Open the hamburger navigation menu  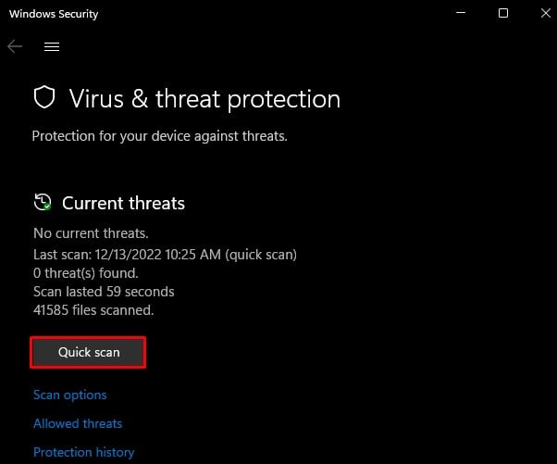coord(52,46)
